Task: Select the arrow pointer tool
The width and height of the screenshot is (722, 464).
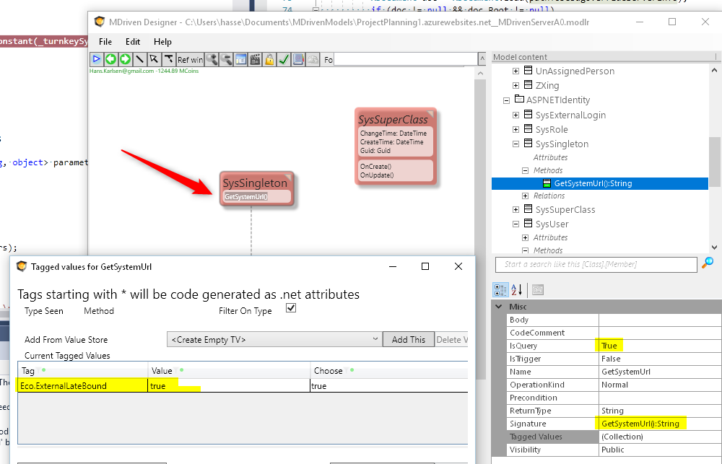Action: click(154, 59)
